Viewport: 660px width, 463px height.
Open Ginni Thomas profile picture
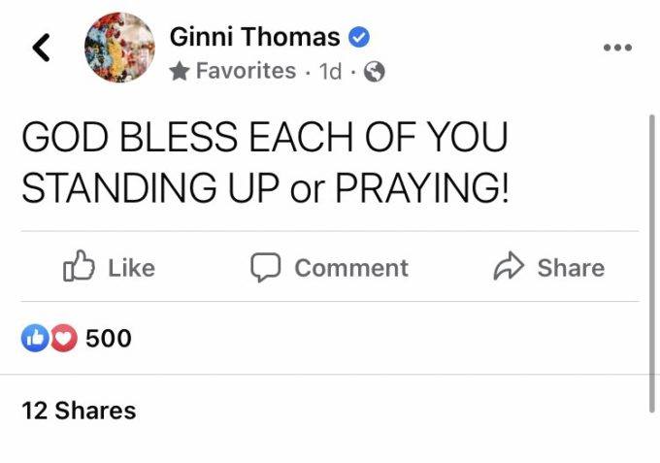[x=119, y=48]
